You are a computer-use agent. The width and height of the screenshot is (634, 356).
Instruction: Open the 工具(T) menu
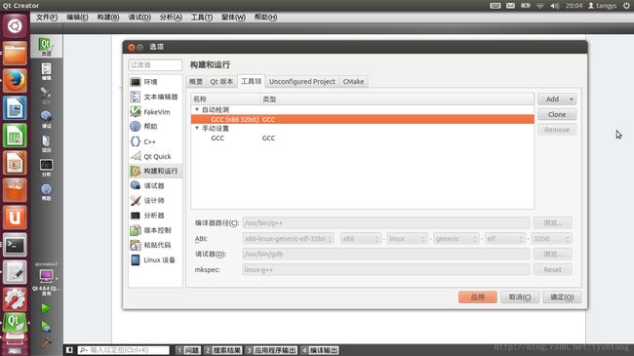click(x=202, y=18)
